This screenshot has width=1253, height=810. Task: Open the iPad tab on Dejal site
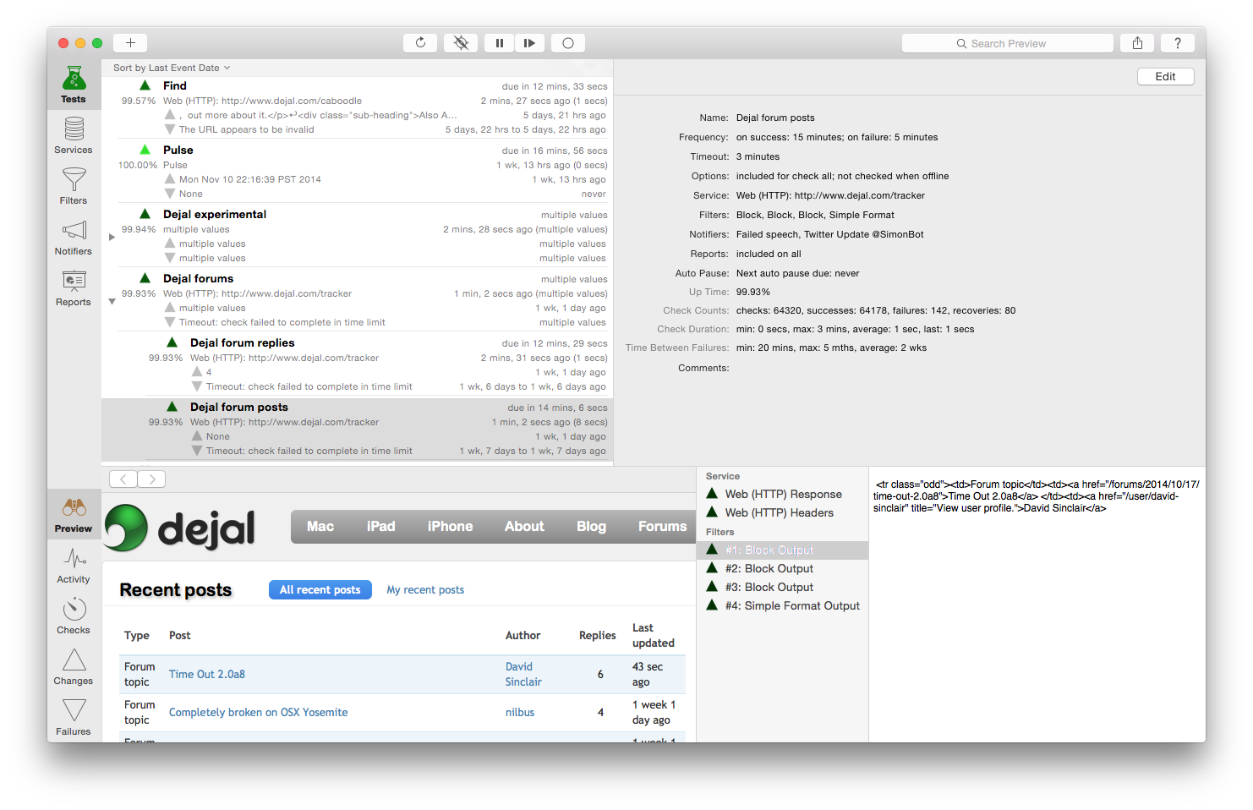click(x=380, y=526)
